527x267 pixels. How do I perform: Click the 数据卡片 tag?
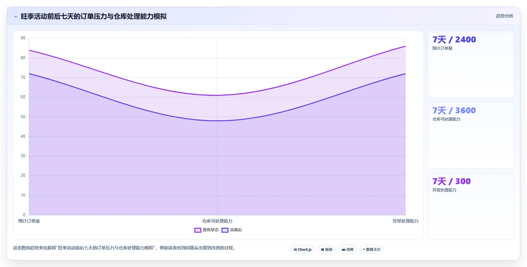click(x=372, y=249)
